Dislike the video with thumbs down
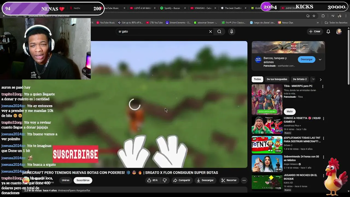Image resolution: width=350 pixels, height=197 pixels. (x=165, y=180)
